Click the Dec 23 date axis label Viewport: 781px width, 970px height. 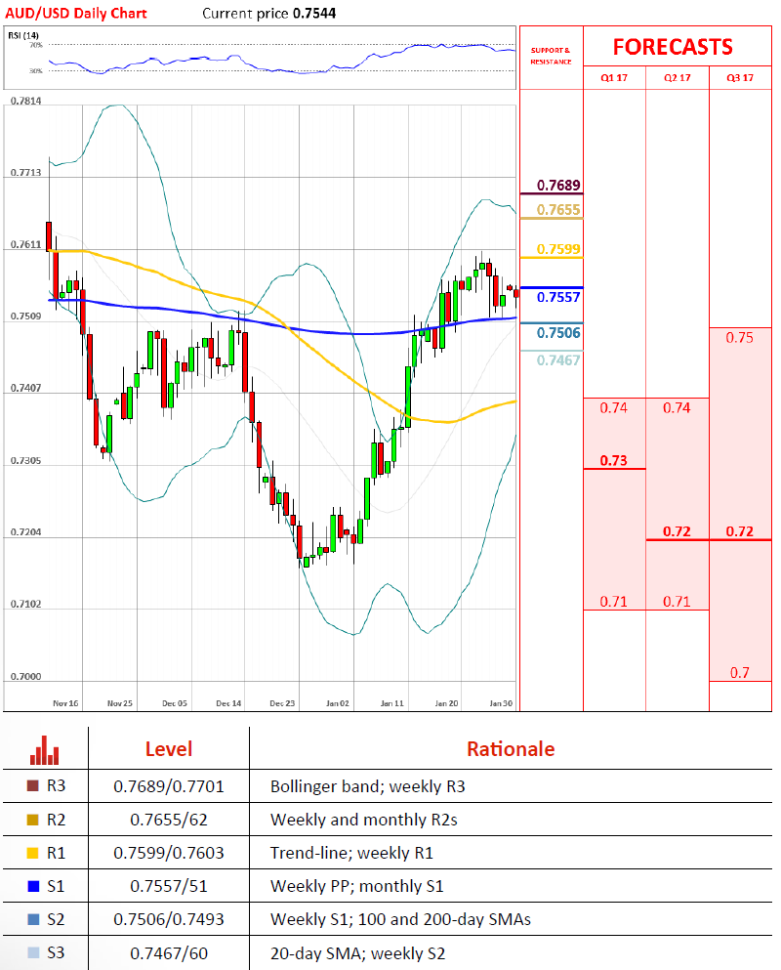click(282, 703)
